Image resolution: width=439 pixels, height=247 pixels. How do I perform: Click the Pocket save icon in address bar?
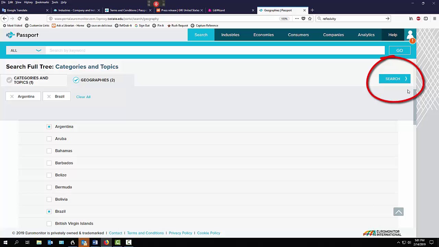(x=303, y=19)
